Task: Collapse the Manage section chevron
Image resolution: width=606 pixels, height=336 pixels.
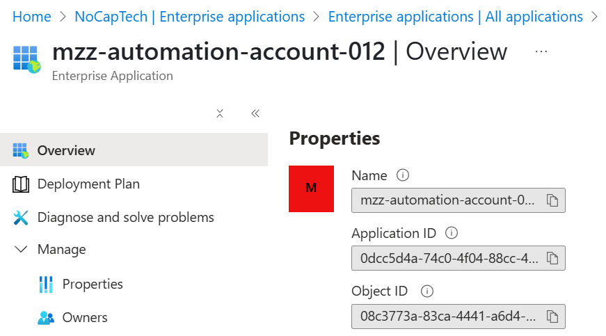Action: 20,249
